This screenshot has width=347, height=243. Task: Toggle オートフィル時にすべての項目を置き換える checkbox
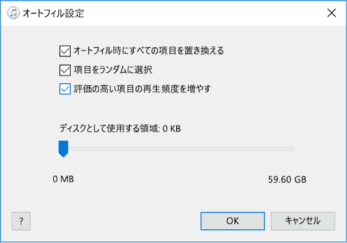click(x=65, y=51)
